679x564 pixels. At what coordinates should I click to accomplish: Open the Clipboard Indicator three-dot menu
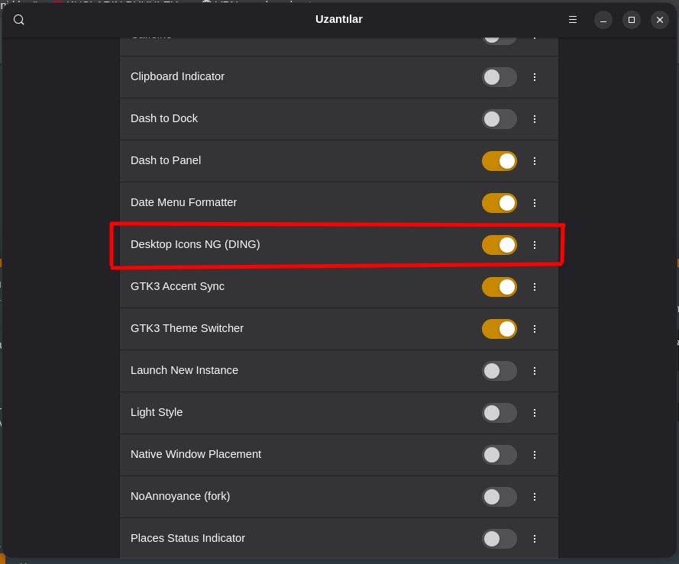point(535,77)
